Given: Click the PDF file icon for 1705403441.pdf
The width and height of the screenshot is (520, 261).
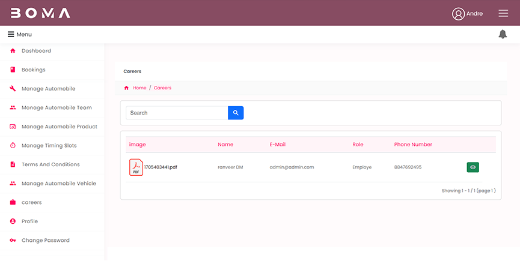Looking at the screenshot, I should (136, 167).
